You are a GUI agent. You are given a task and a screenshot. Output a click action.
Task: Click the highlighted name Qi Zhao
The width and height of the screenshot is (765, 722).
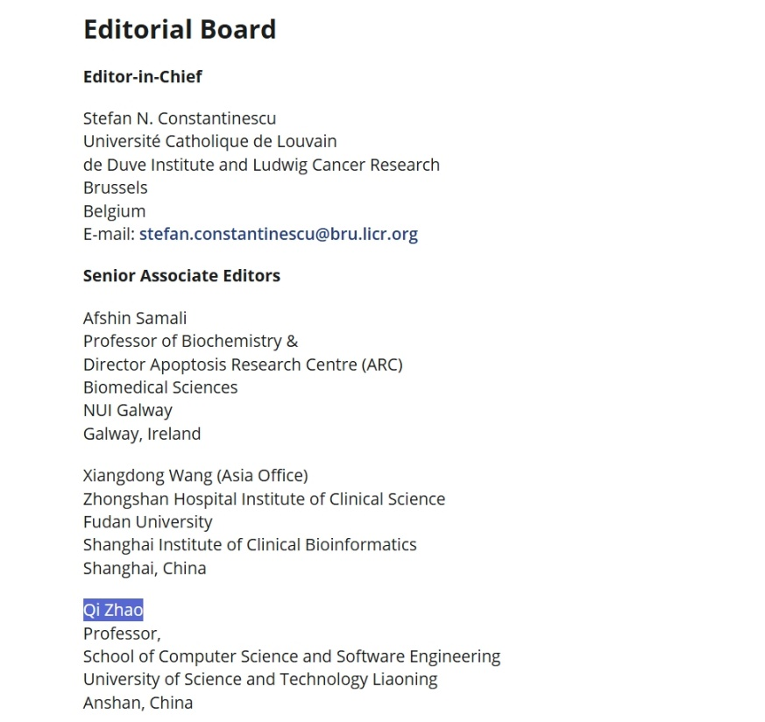click(113, 610)
